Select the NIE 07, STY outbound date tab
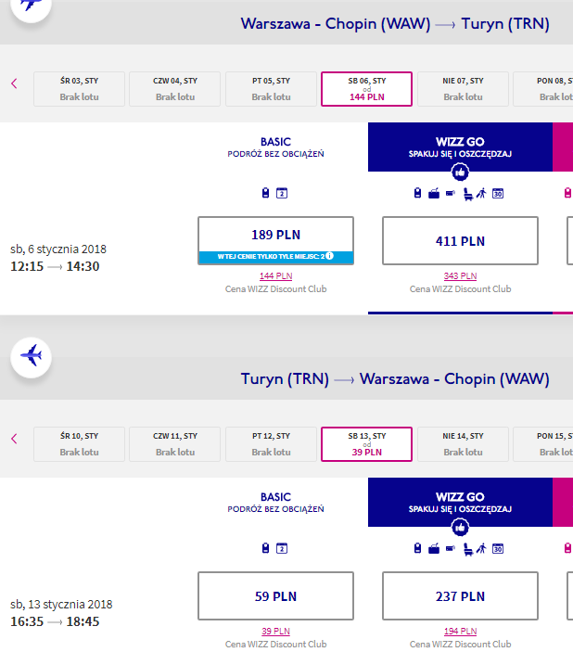This screenshot has width=573, height=652. (x=463, y=89)
